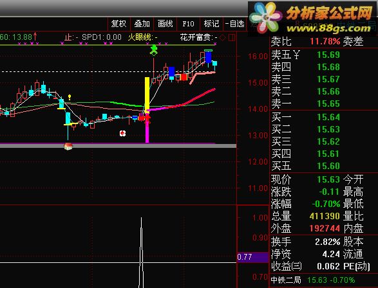Click the 分析家公式网 website logo
Image resolution: width=378 pixels, height=288 pixels.
(x=313, y=18)
